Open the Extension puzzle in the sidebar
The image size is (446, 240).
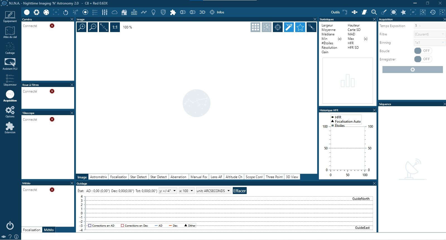pyautogui.click(x=10, y=128)
